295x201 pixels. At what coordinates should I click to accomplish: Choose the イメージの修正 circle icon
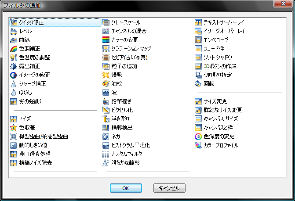click(x=14, y=75)
